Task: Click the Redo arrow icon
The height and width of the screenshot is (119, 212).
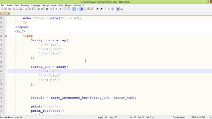Action: [42, 9]
